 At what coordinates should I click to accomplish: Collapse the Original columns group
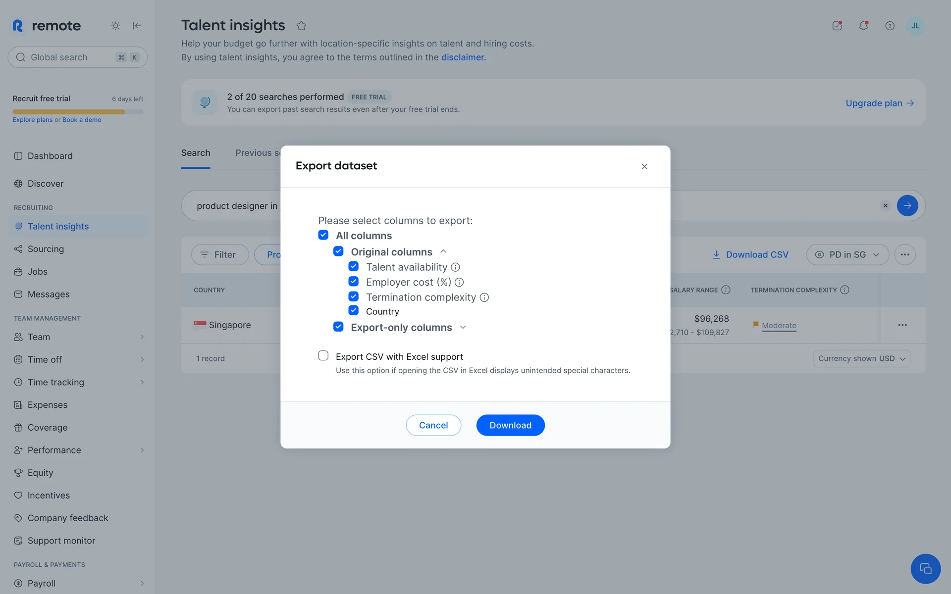[x=443, y=251]
